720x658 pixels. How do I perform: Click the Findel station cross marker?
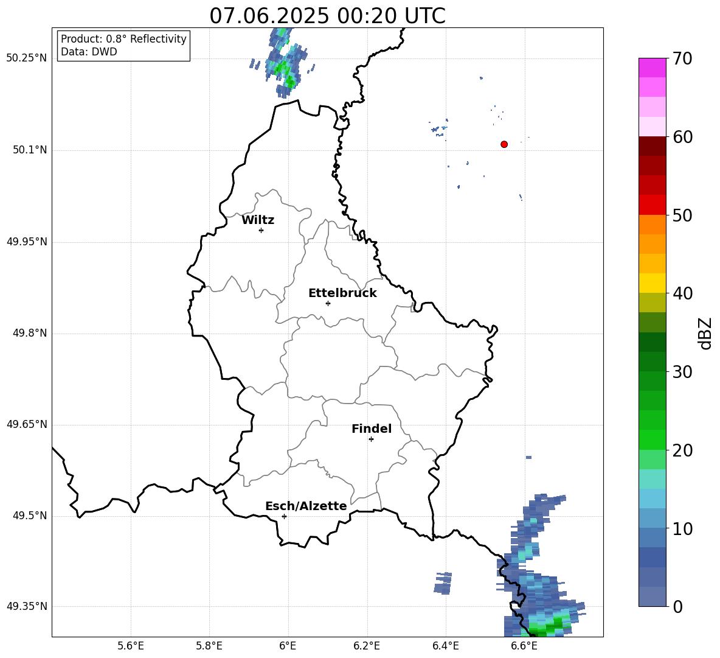click(371, 439)
